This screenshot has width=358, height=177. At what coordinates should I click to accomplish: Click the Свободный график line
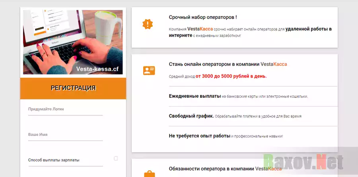click(x=235, y=116)
